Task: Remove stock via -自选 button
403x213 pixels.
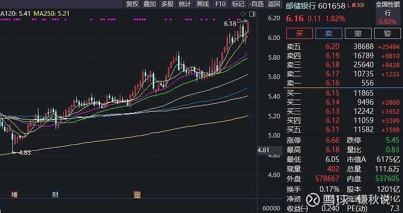Action: [256, 4]
